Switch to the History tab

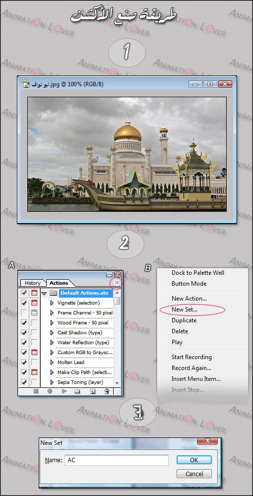33,283
